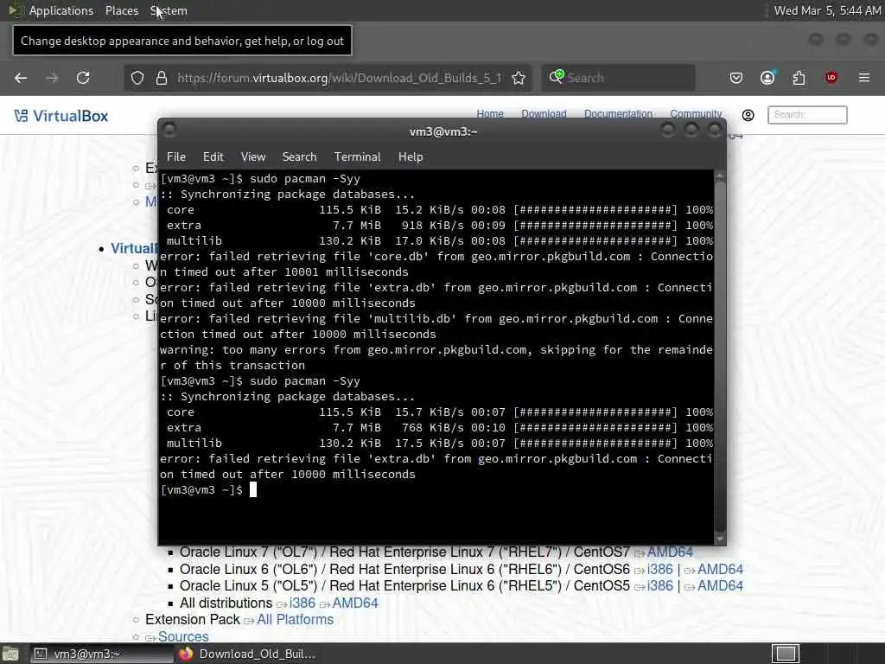
Task: Click i386 link for All distributions
Action: (302, 603)
